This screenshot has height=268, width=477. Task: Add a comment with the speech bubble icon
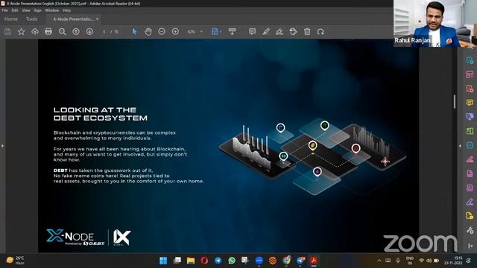(252, 31)
